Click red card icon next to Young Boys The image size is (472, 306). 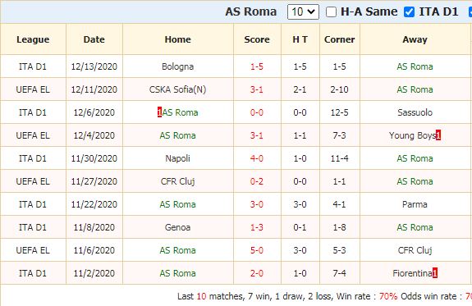pyautogui.click(x=438, y=135)
